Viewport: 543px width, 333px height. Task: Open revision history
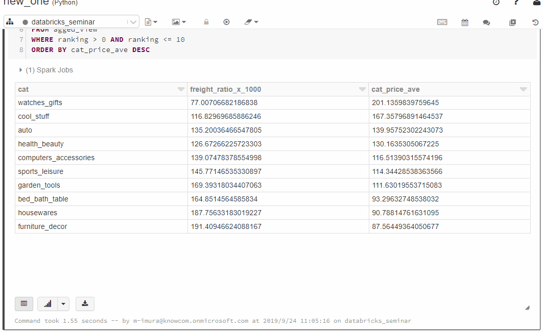click(x=535, y=22)
